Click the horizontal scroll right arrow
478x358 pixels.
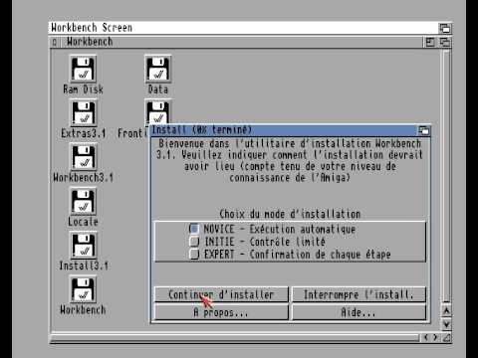(x=436, y=337)
